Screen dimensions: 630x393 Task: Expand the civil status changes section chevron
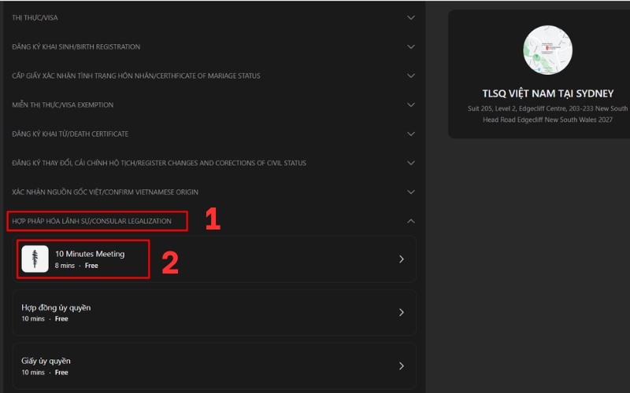410,163
